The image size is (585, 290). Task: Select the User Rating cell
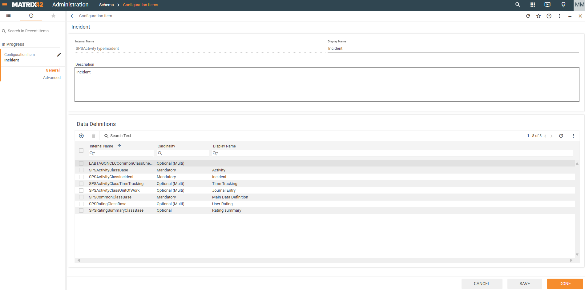click(222, 204)
